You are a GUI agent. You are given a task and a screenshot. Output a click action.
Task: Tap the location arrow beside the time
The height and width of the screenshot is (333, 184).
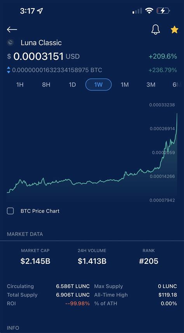tap(40, 11)
